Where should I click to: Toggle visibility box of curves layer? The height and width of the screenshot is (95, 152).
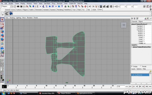click(x=132, y=75)
